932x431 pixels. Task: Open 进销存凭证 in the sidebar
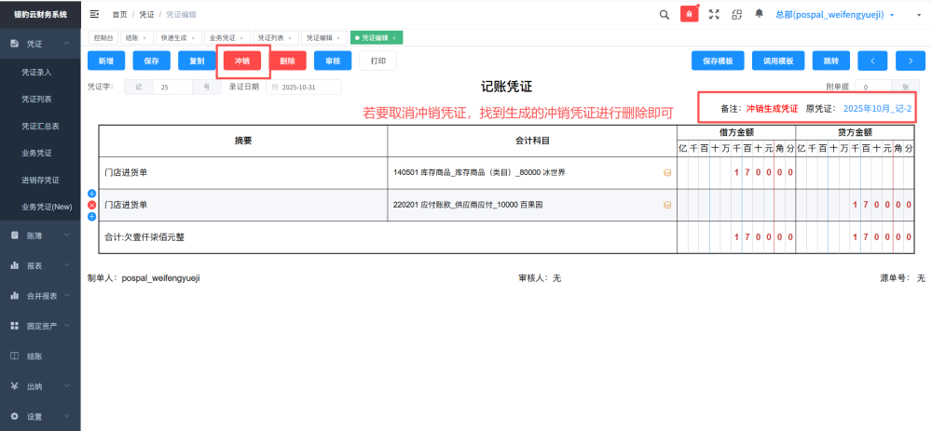pyautogui.click(x=40, y=180)
